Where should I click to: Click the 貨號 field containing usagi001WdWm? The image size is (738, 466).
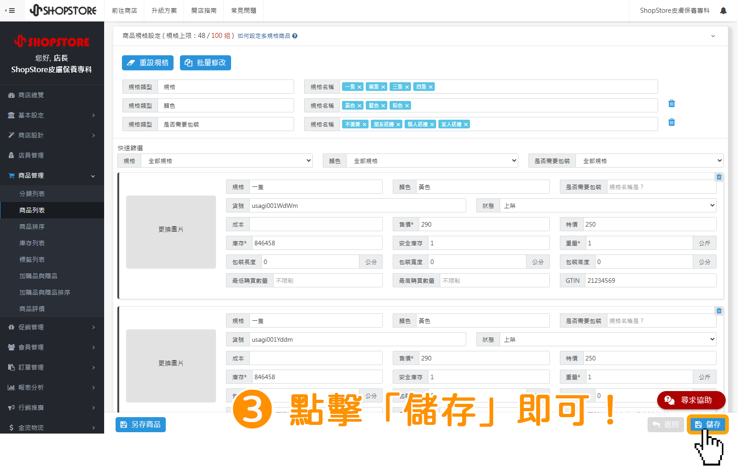click(x=358, y=206)
